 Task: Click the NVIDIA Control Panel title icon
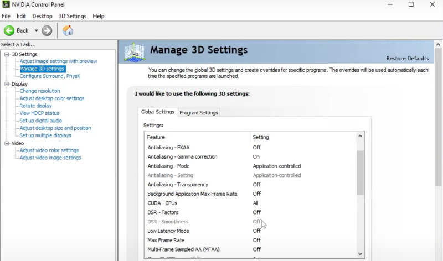[6, 4]
